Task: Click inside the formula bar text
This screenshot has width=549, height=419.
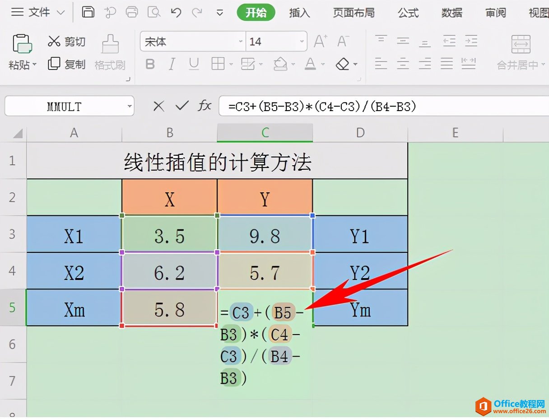Action: [384, 106]
